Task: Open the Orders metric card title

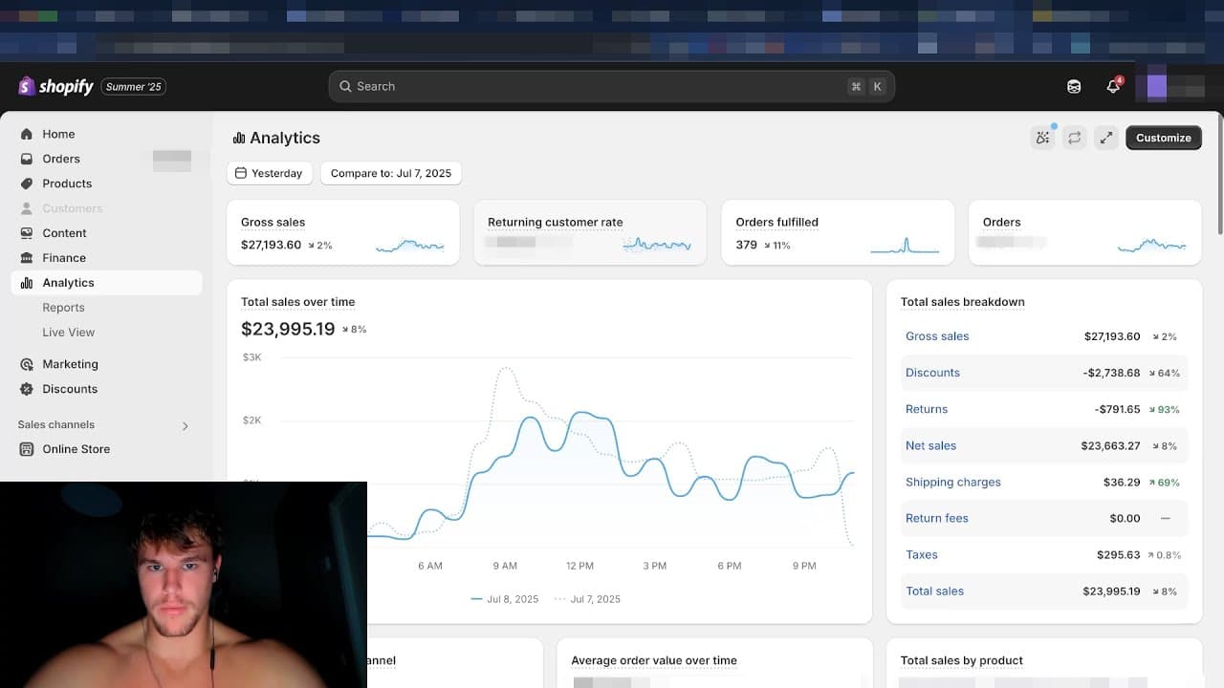Action: pyautogui.click(x=1001, y=223)
